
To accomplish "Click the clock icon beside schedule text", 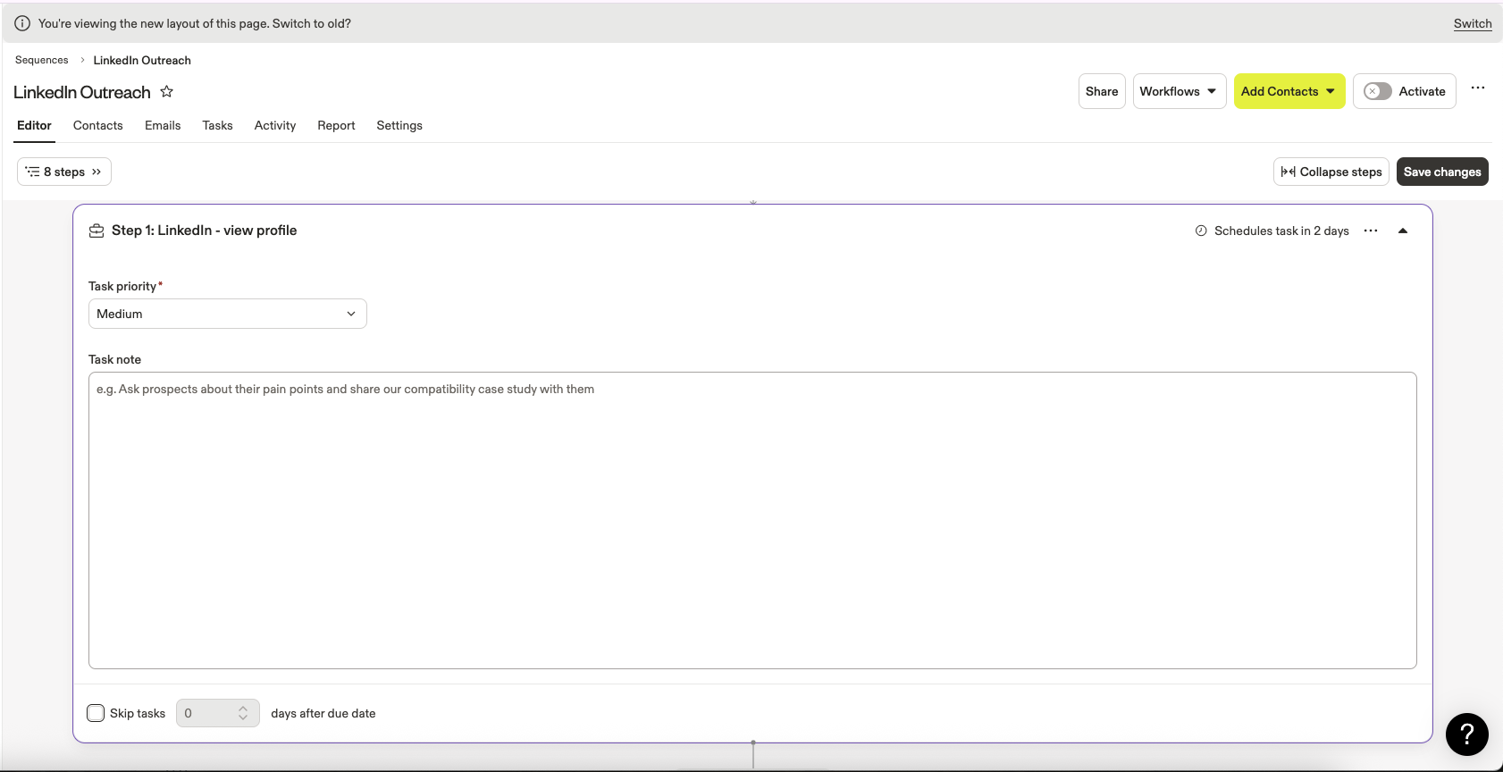I will pos(1201,231).
